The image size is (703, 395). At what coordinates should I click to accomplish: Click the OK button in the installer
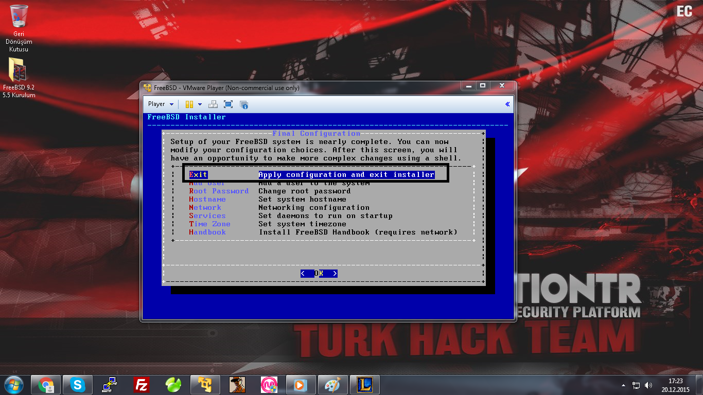(x=319, y=273)
